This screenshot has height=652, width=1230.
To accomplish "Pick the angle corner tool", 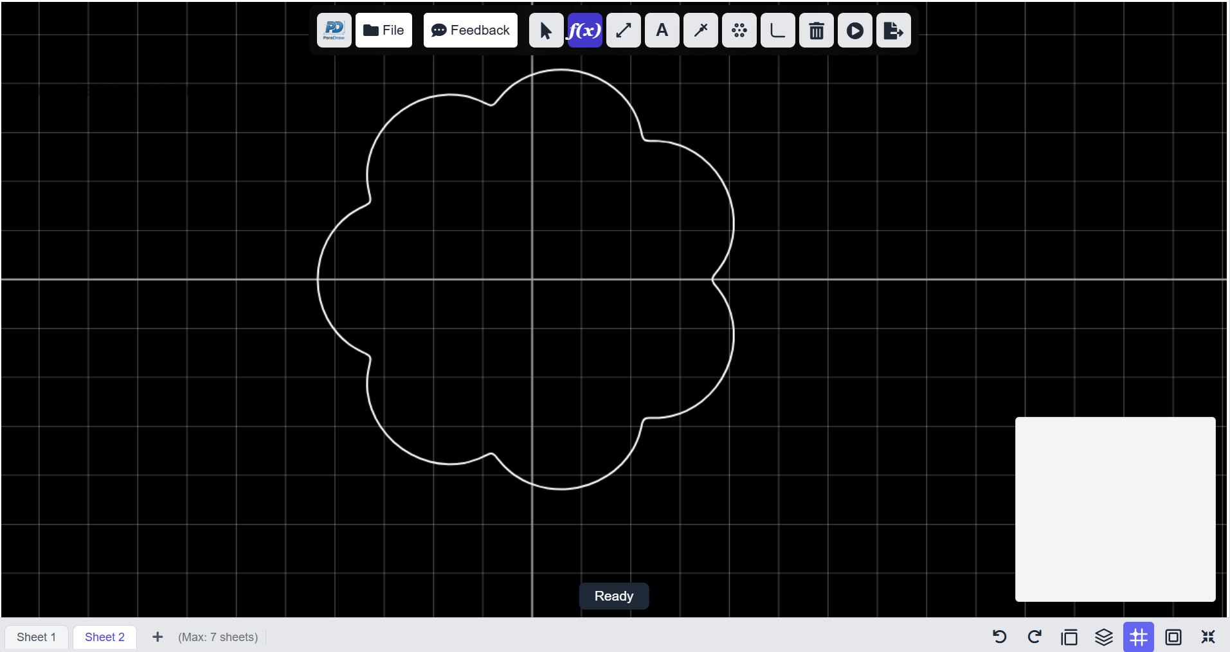I will point(777,30).
